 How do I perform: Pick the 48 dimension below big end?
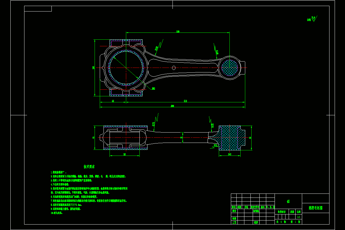113,101
